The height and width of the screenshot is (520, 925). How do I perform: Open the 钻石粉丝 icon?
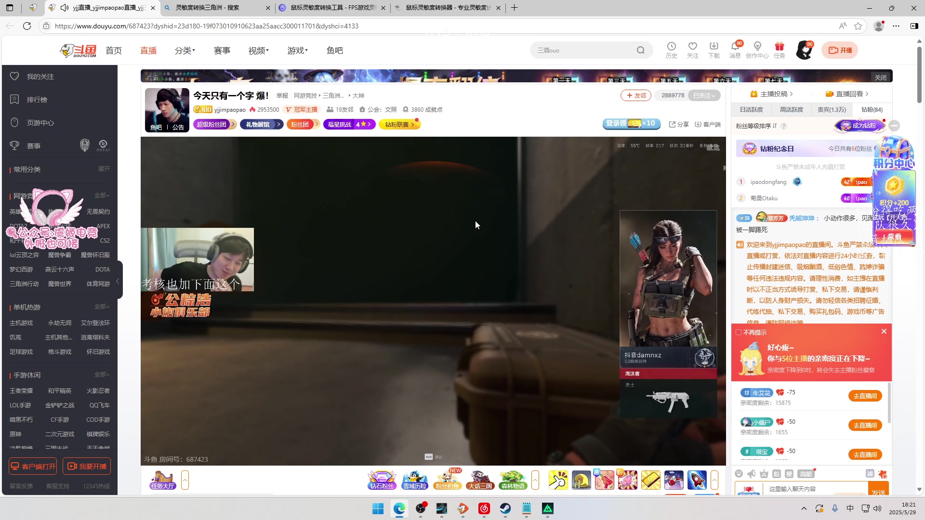(382, 480)
